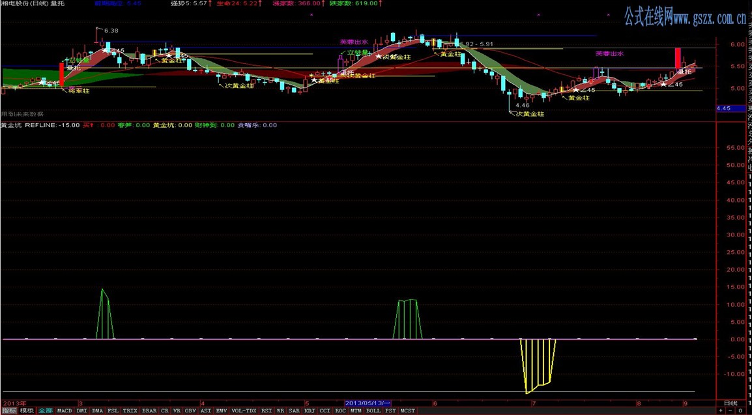Open the FSL indicator tab
752x415 pixels.
(113, 410)
